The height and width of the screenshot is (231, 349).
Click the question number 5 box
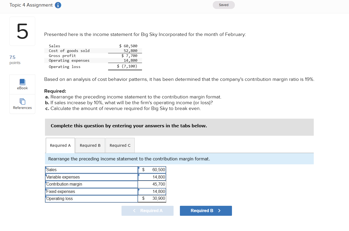[22, 31]
